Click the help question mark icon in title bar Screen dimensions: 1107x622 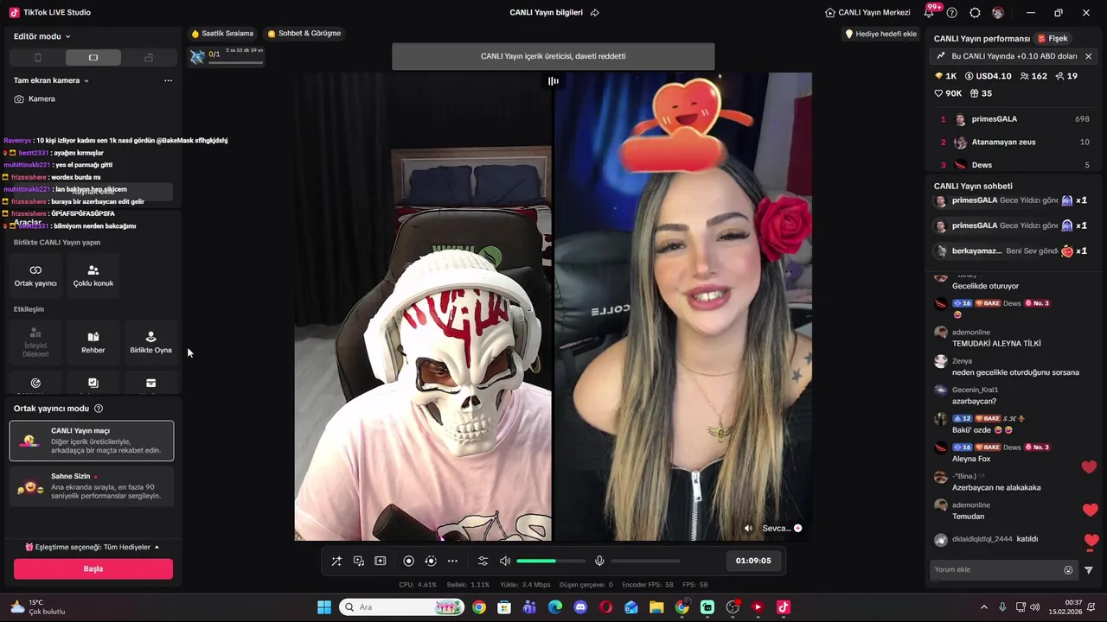click(x=952, y=12)
